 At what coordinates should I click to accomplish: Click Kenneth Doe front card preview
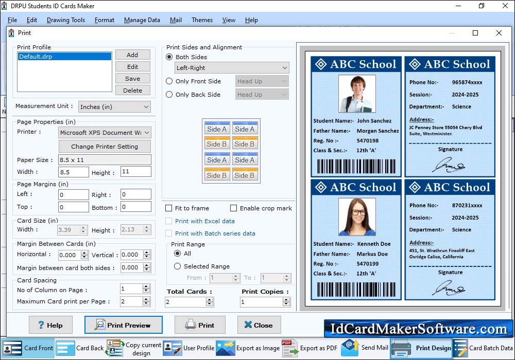click(x=356, y=239)
